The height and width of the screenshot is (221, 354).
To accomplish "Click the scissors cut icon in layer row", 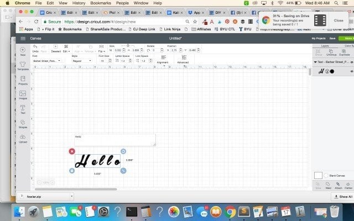I will pyautogui.click(x=327, y=71).
